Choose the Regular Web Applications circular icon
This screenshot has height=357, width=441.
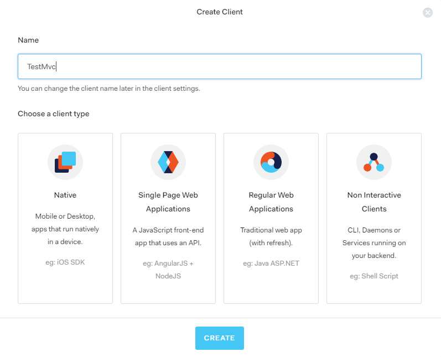click(x=271, y=162)
